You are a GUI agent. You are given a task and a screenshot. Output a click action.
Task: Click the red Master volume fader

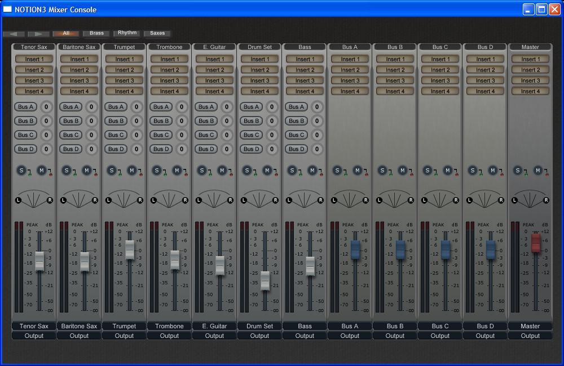(x=536, y=243)
